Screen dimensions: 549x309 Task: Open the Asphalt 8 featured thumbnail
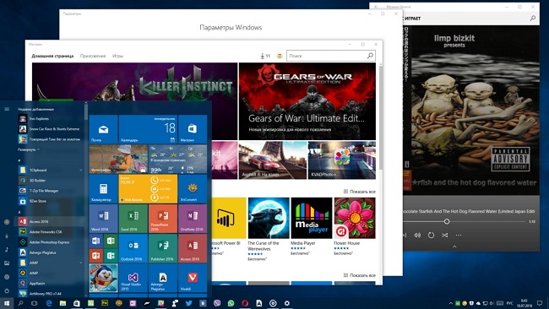pos(273,160)
